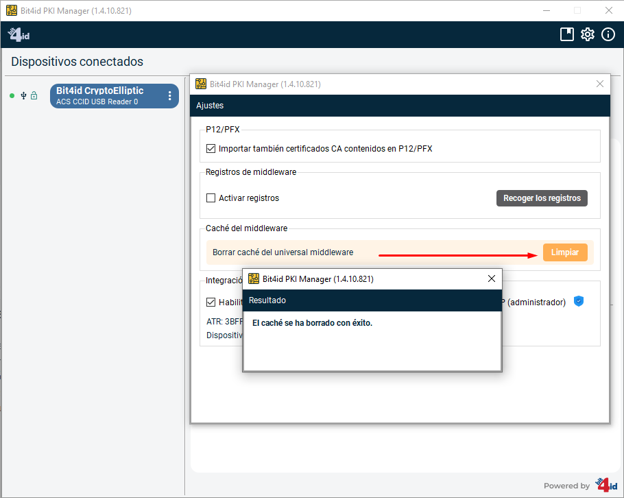
Task: Click Recoger los registros button
Action: coord(542,198)
